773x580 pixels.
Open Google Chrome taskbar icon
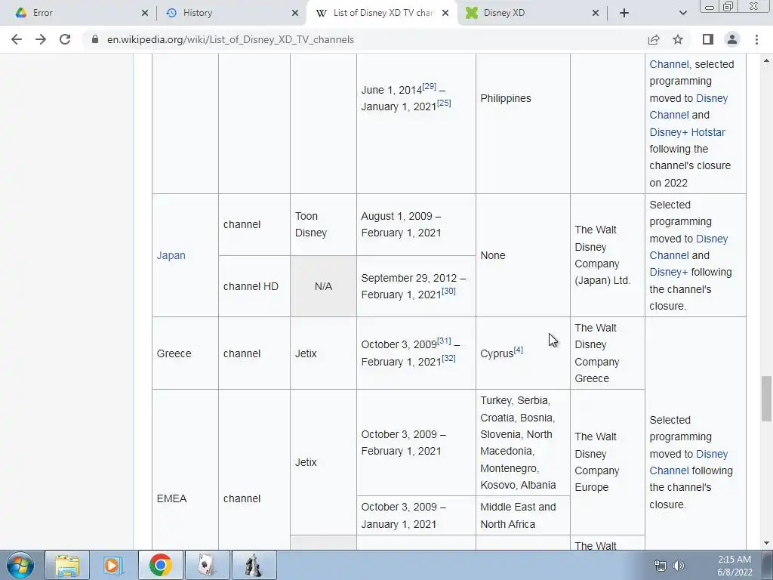point(160,565)
